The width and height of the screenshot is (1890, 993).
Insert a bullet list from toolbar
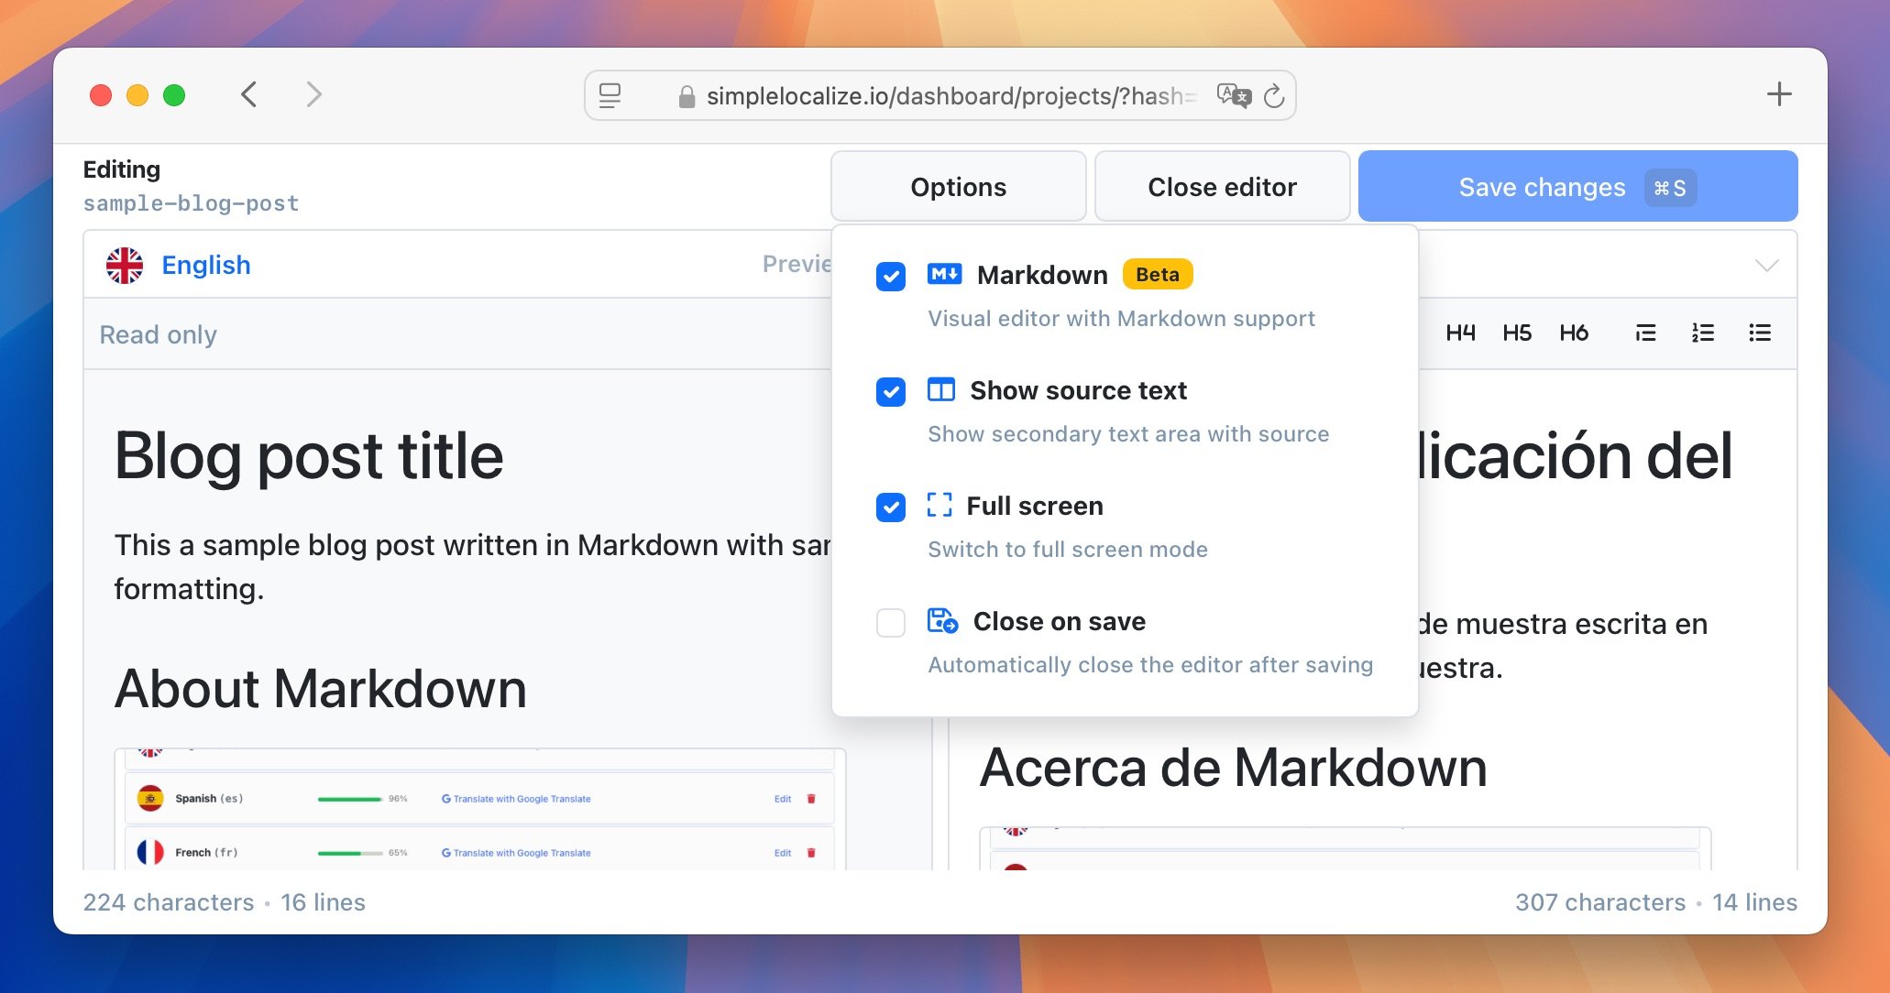pyautogui.click(x=1760, y=333)
